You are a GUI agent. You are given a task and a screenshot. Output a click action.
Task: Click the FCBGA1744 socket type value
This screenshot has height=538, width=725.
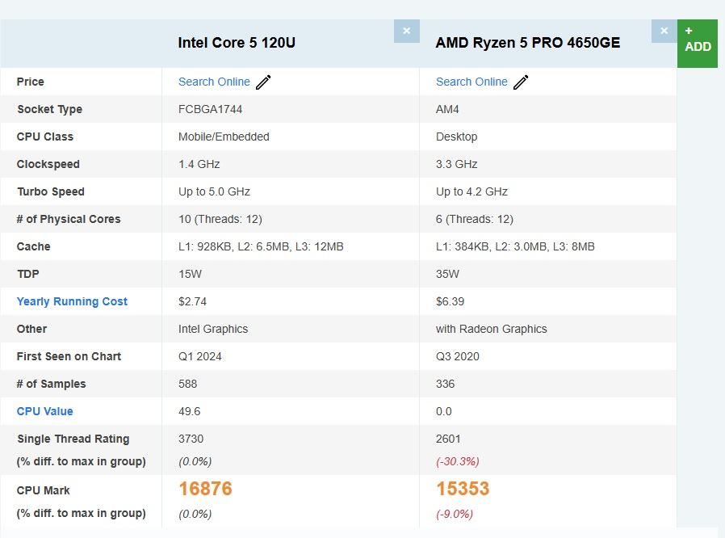coord(210,109)
